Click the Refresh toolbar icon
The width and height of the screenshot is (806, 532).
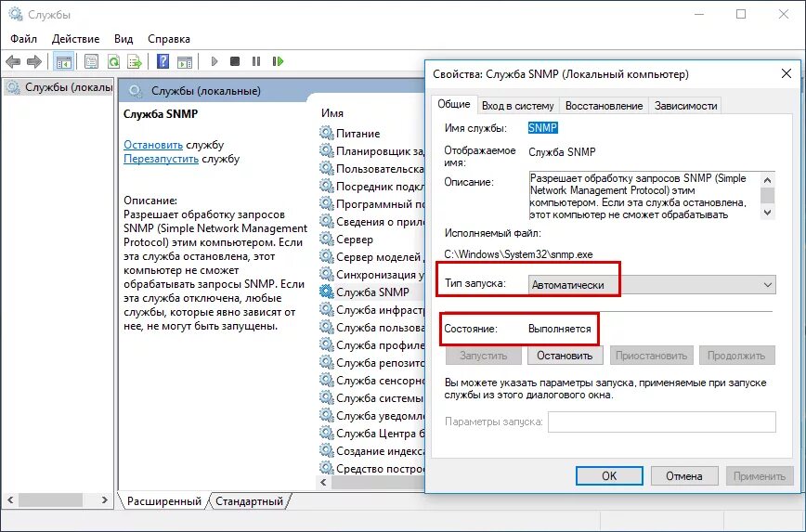click(113, 61)
